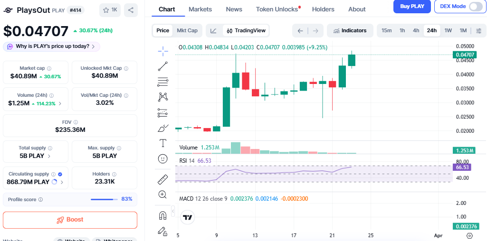Click the undo arrow in the chart toolbar
Viewport: 487px width, 241px height.
click(x=300, y=31)
